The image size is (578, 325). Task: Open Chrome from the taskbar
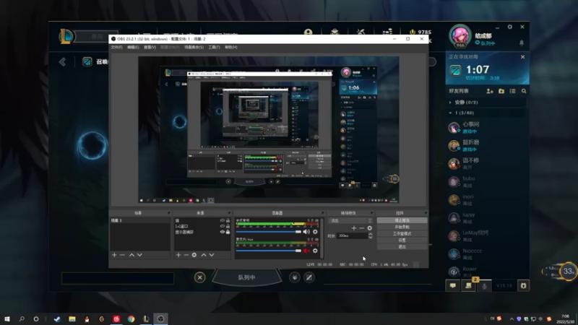coord(131,318)
